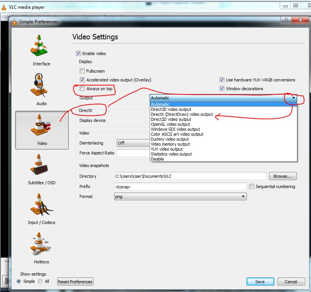Click the Reset Preferences button
This screenshot has height=292, width=311.
pos(75,281)
